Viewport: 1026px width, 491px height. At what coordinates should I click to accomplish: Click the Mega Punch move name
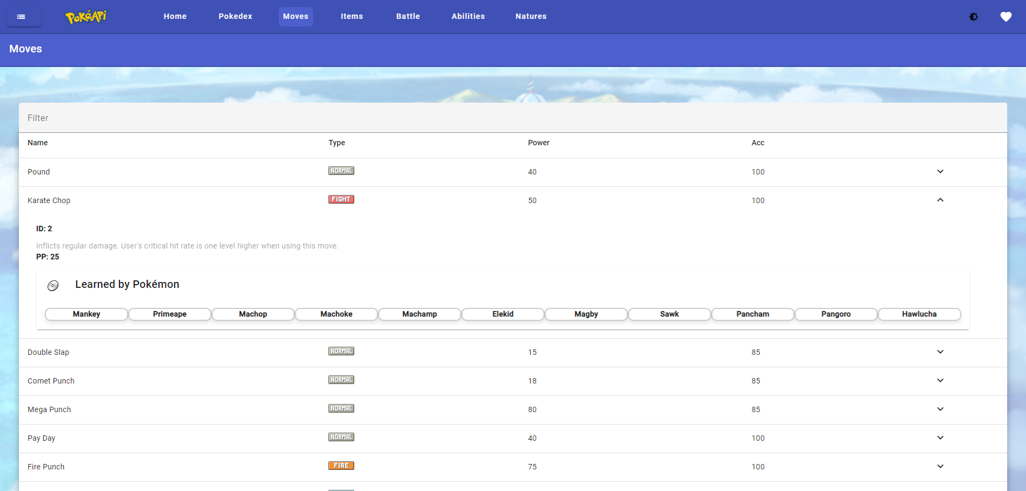pos(49,409)
